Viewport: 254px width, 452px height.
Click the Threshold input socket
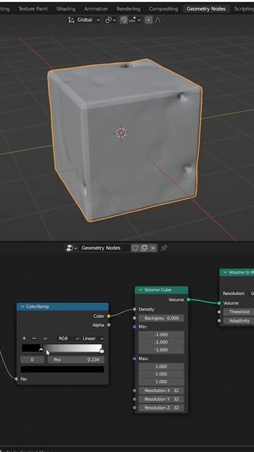click(x=219, y=312)
